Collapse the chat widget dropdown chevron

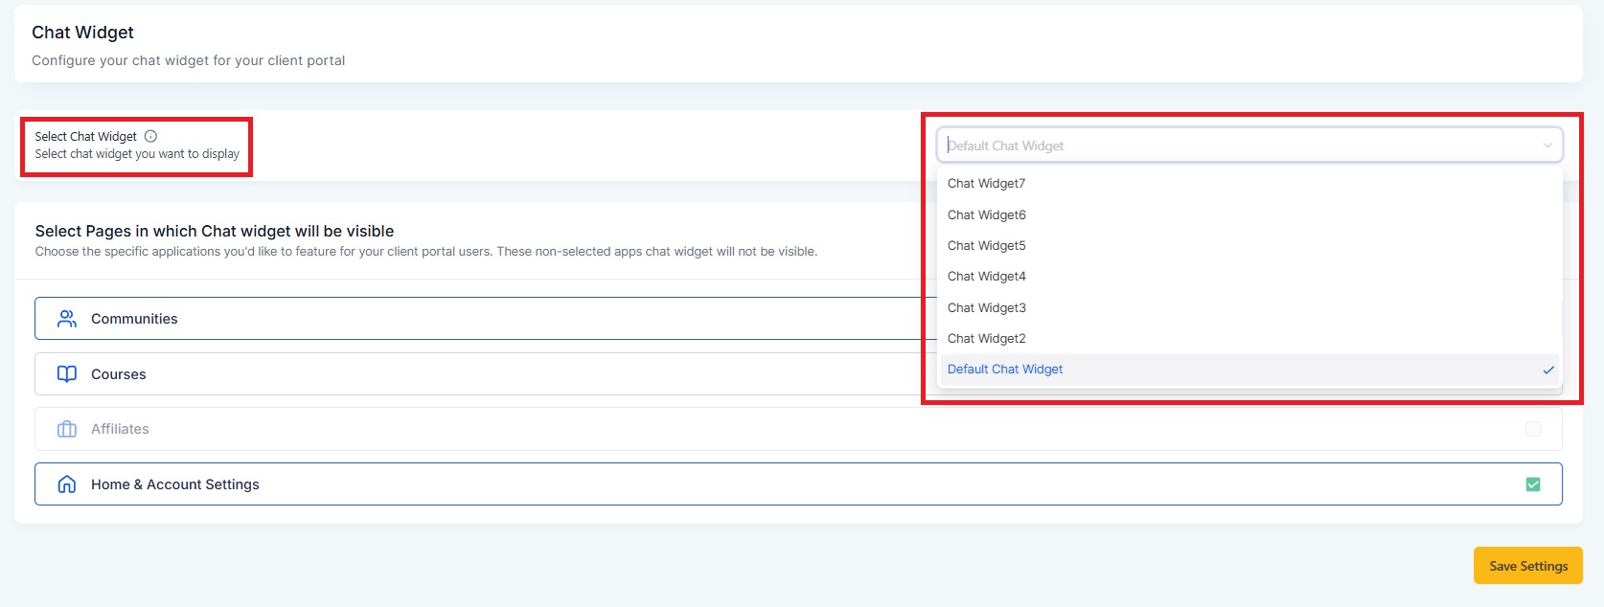[1547, 146]
